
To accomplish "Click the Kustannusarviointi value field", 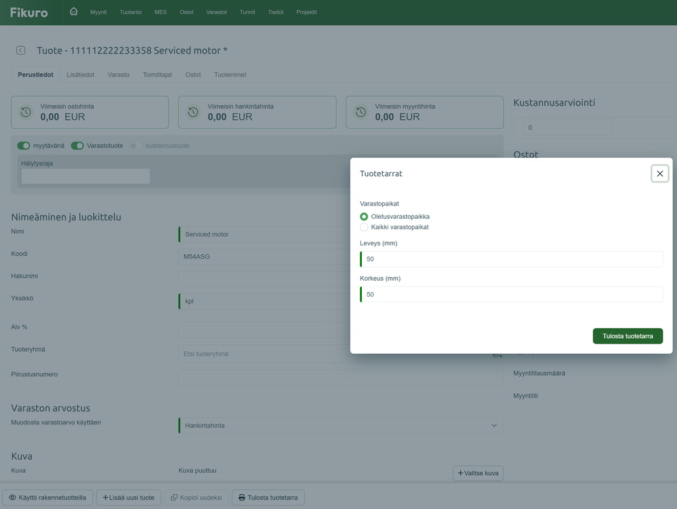I will (x=567, y=128).
